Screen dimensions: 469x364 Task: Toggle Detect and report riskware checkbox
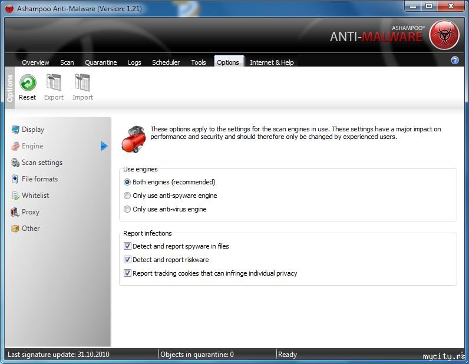coord(127,259)
